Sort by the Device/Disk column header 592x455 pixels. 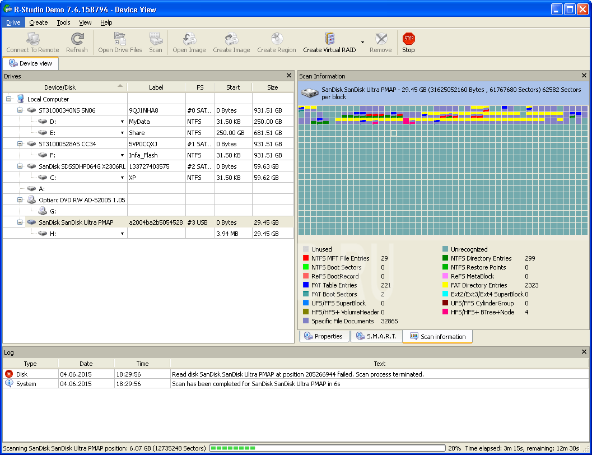point(65,87)
